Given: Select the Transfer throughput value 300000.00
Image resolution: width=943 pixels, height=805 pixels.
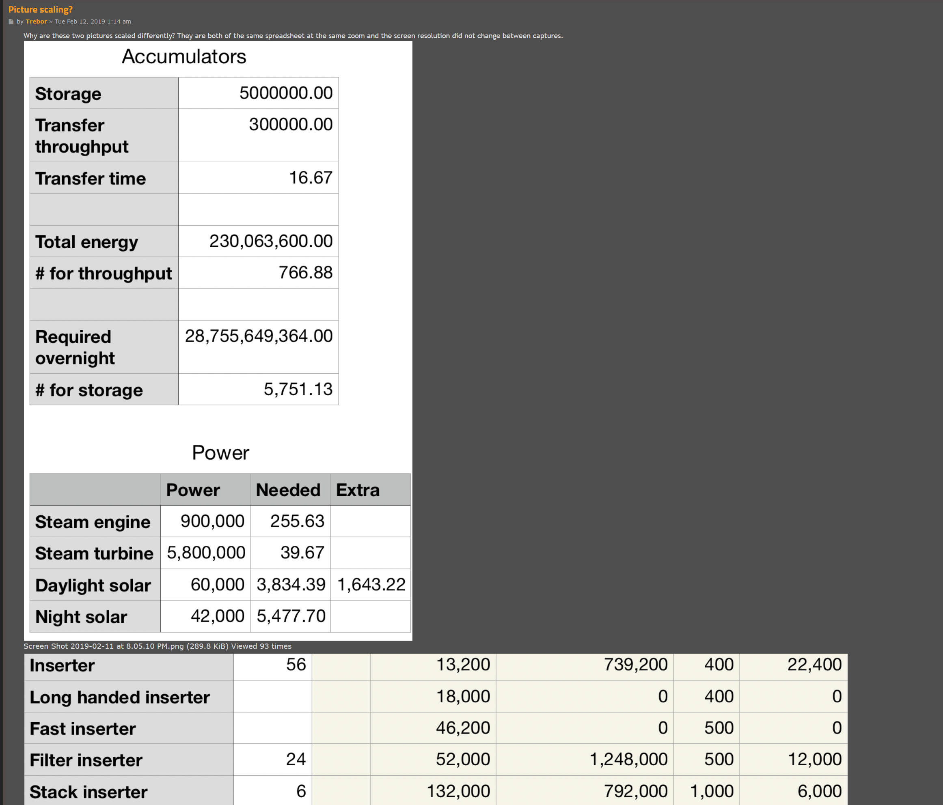Looking at the screenshot, I should pyautogui.click(x=290, y=124).
